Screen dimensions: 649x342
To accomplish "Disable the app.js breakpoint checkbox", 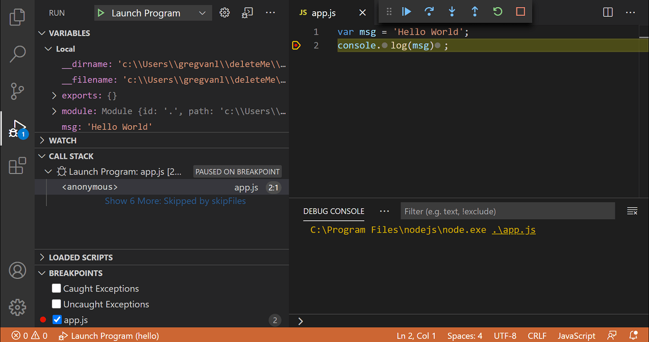I will click(x=57, y=320).
